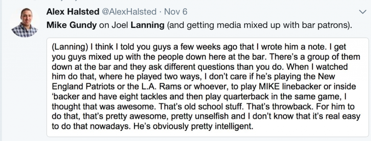Click bold Mike Gundy in tweet text
371x141 pixels.
click(x=71, y=25)
